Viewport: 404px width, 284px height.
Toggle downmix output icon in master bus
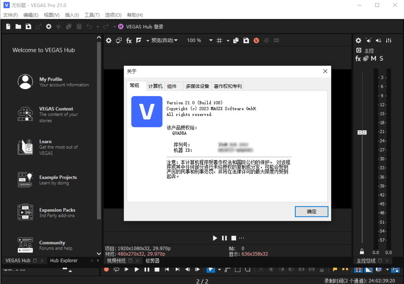(379, 40)
